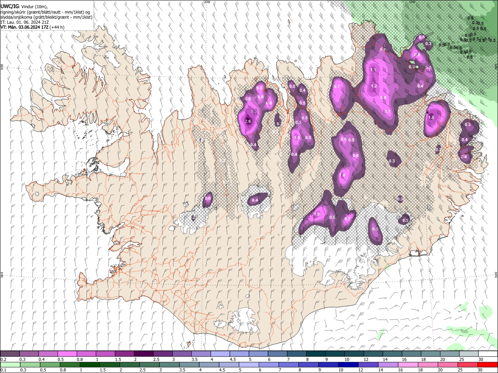
Task: Click the light gray upper-legend swatch between 25 and 30
Action: pyautogui.click(x=469, y=354)
